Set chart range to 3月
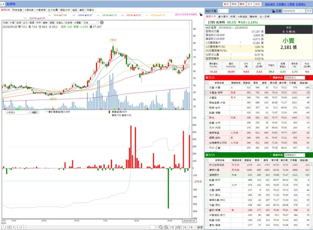The width and height of the screenshot is (313, 230). click(x=172, y=227)
